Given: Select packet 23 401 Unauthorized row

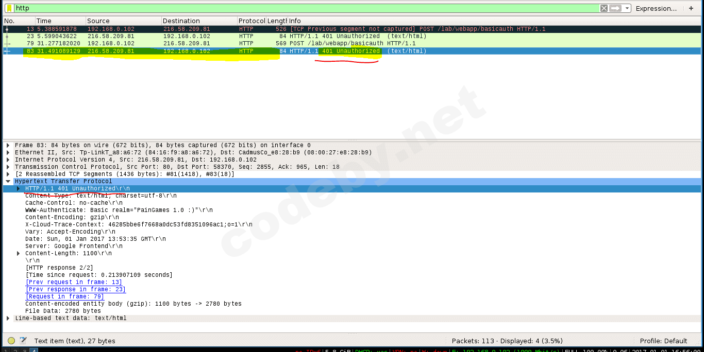Looking at the screenshot, I should tap(352, 37).
